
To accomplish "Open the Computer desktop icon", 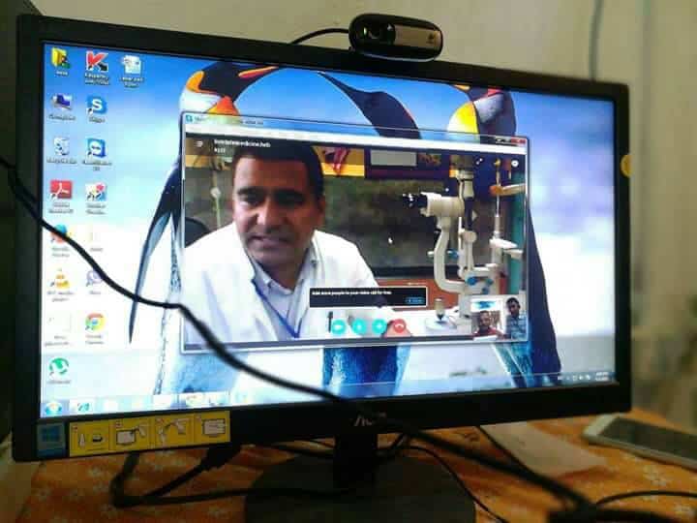I will tap(61, 103).
